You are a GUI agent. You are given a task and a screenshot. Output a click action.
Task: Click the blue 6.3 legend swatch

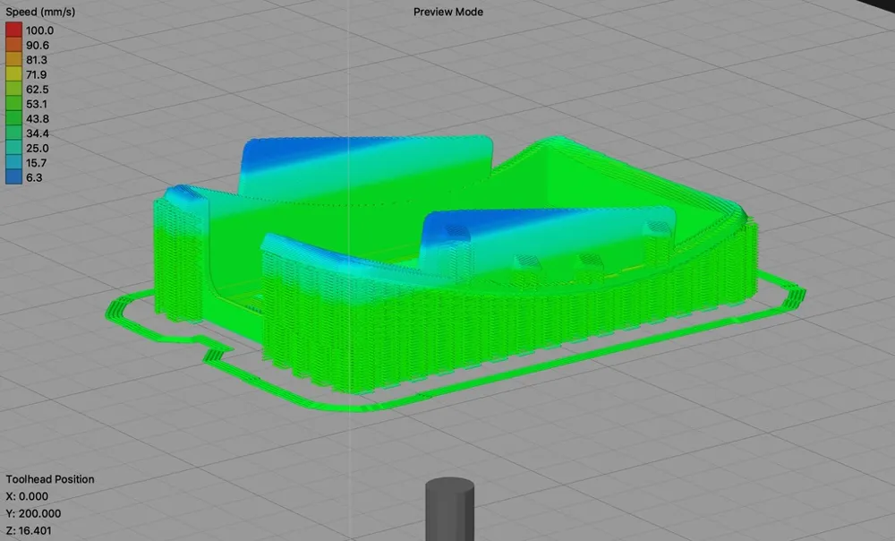pyautogui.click(x=13, y=177)
